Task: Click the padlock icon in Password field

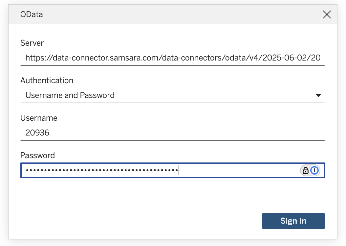Action: tap(305, 170)
